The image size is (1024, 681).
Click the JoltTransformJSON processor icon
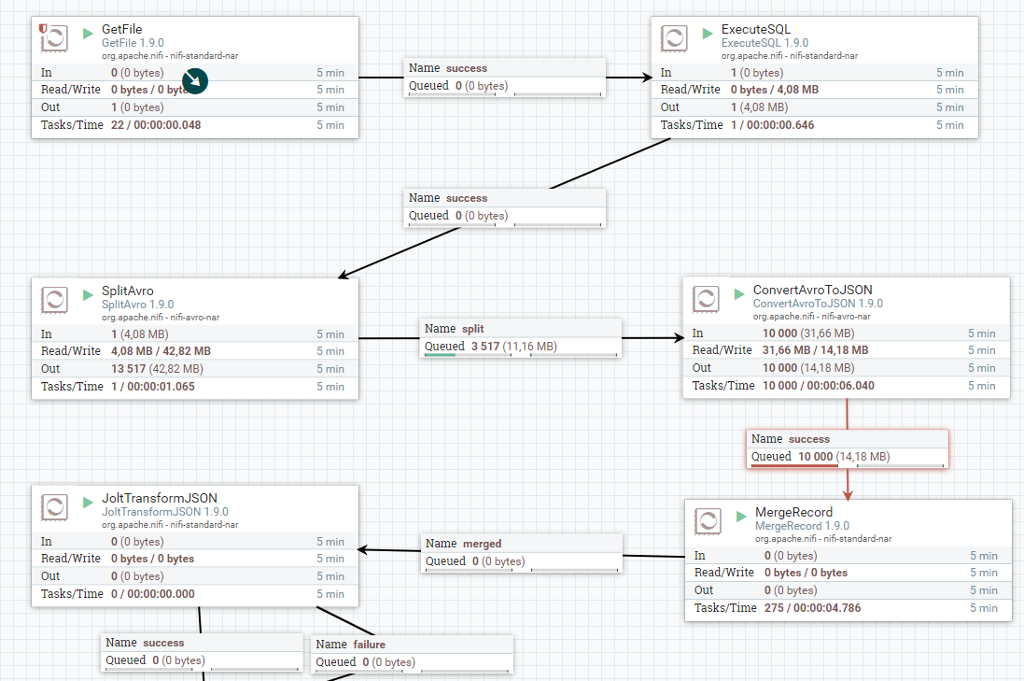pyautogui.click(x=54, y=507)
